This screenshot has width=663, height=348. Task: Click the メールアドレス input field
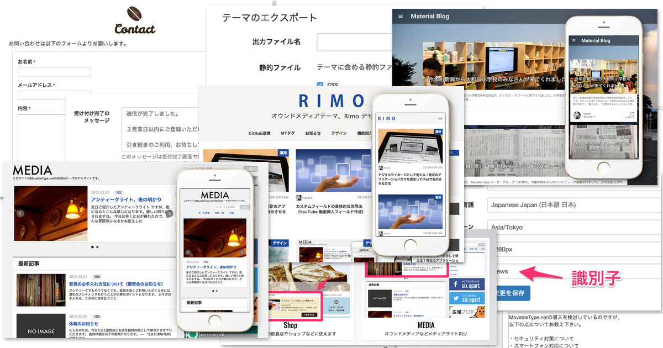54,94
